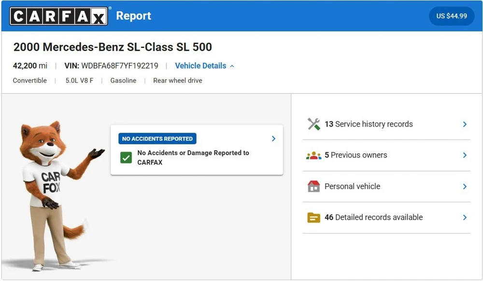This screenshot has width=483, height=281.
Task: Click the wrench service history icon
Action: tap(313, 124)
